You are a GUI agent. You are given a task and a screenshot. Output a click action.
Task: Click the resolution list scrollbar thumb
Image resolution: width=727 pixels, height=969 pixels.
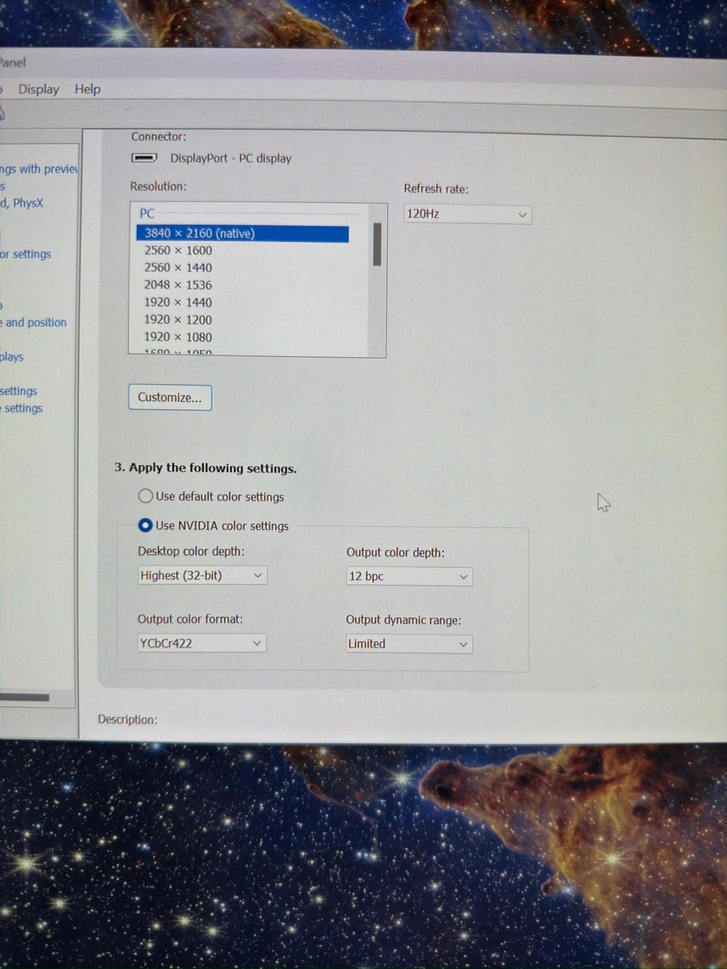click(x=377, y=244)
